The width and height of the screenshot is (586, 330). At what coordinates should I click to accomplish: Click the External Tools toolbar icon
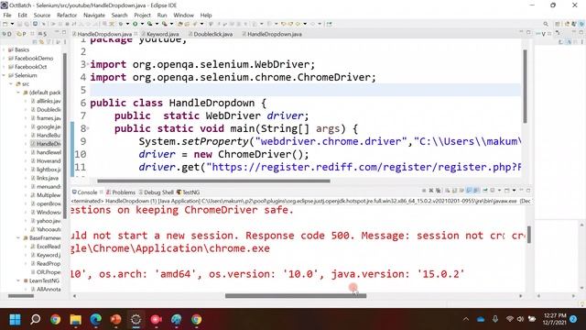[165, 24]
